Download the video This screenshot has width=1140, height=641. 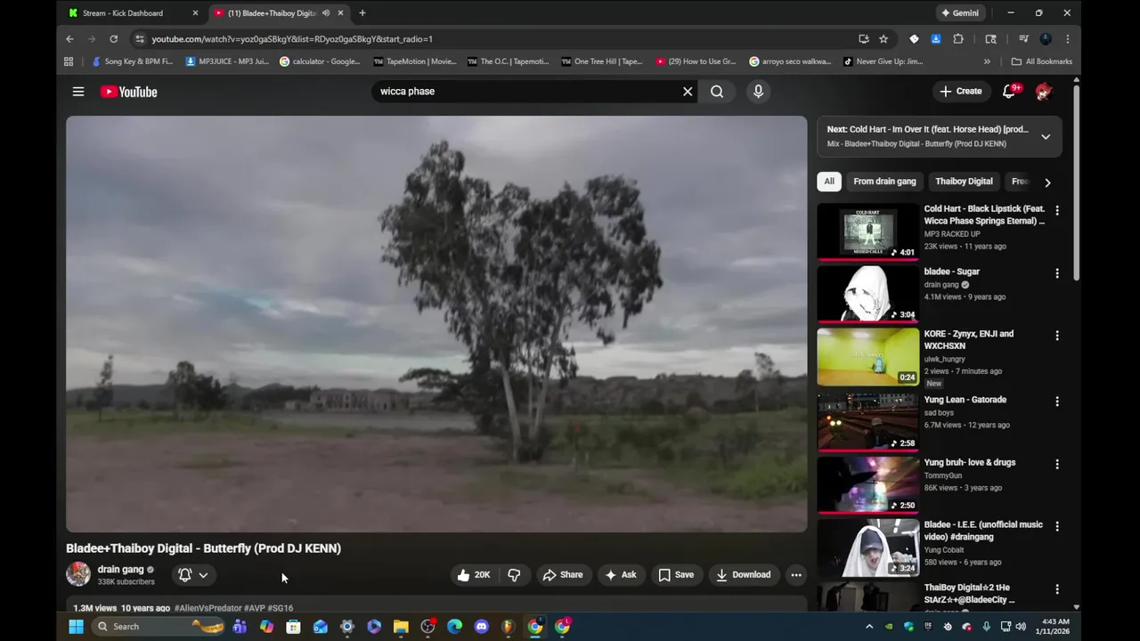pos(744,575)
